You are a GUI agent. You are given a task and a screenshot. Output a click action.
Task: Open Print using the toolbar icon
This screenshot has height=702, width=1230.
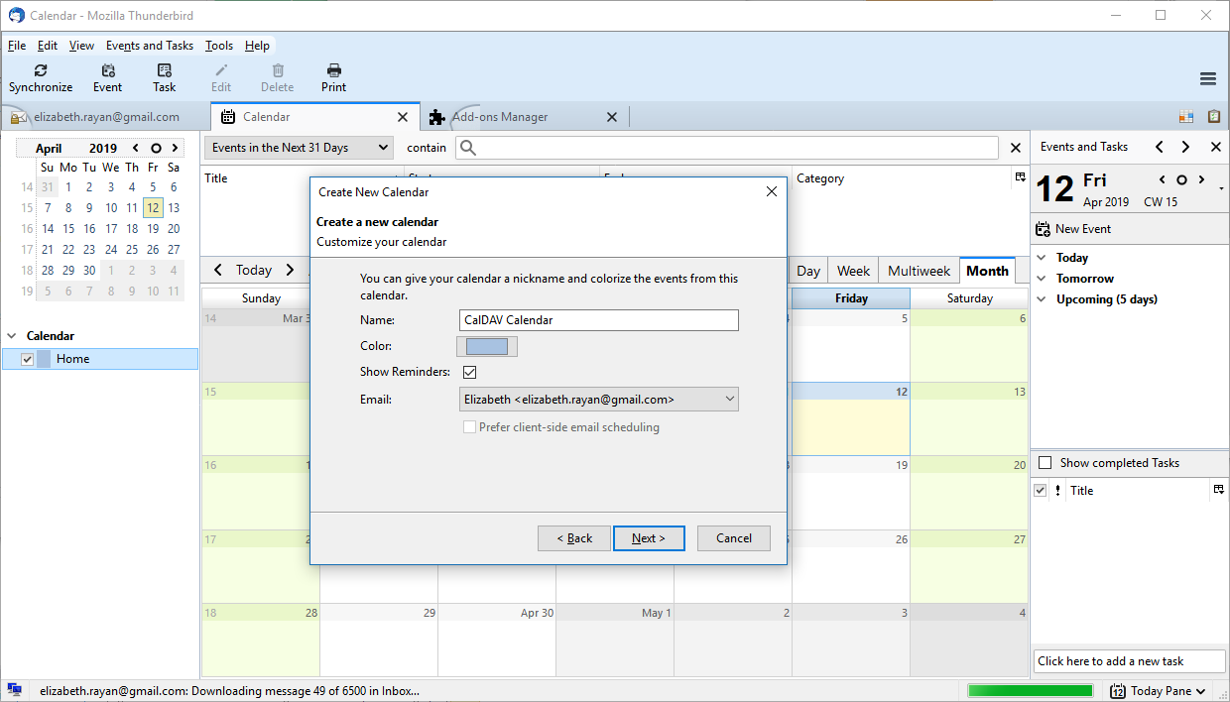click(333, 76)
